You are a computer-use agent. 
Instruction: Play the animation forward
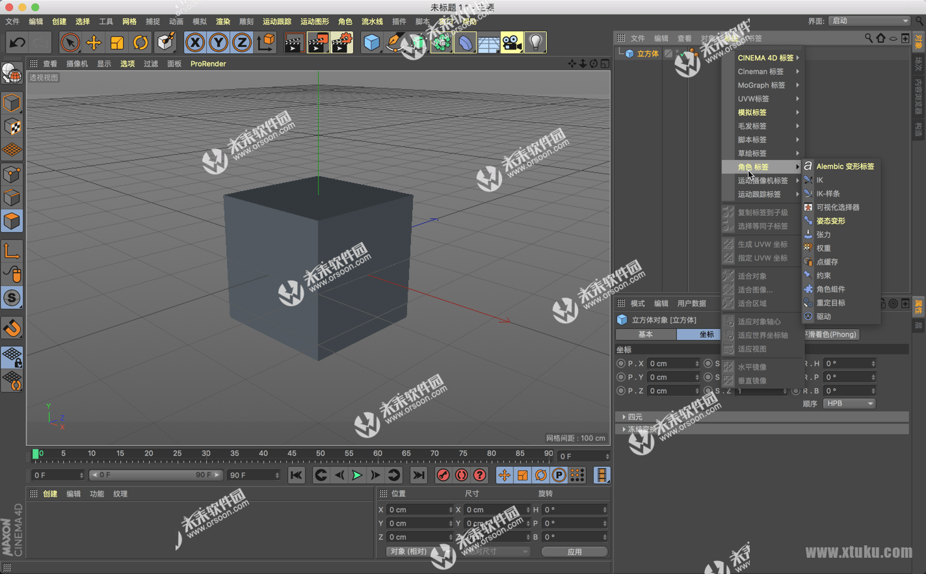pos(357,475)
